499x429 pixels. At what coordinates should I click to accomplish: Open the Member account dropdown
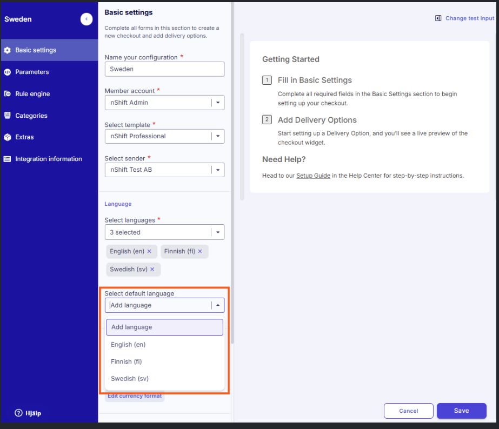click(218, 103)
